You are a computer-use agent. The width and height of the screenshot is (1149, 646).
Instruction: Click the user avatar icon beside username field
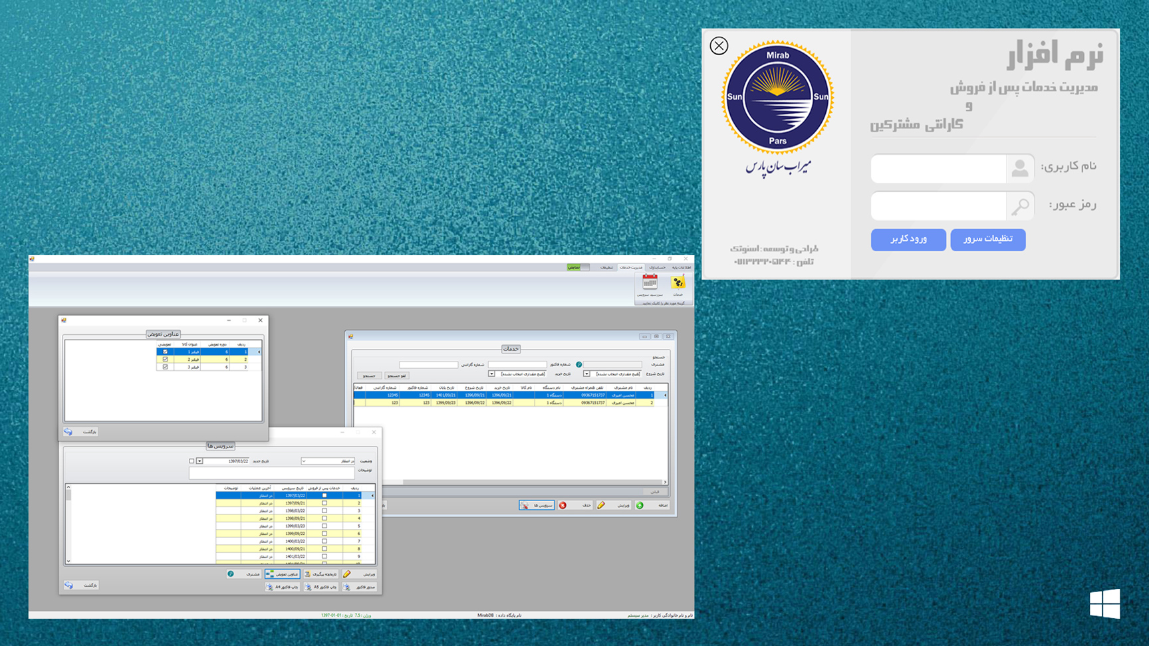(x=1020, y=168)
